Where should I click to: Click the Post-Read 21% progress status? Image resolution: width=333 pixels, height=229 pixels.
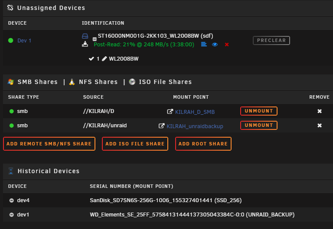[144, 45]
